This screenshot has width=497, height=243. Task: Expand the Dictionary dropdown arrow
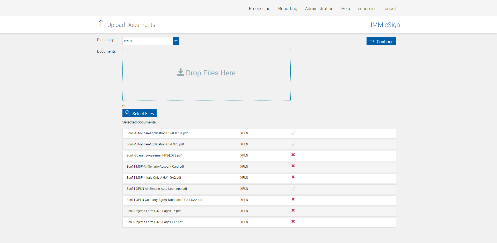pos(176,41)
